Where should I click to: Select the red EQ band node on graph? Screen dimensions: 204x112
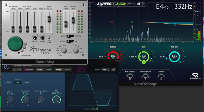(111, 22)
